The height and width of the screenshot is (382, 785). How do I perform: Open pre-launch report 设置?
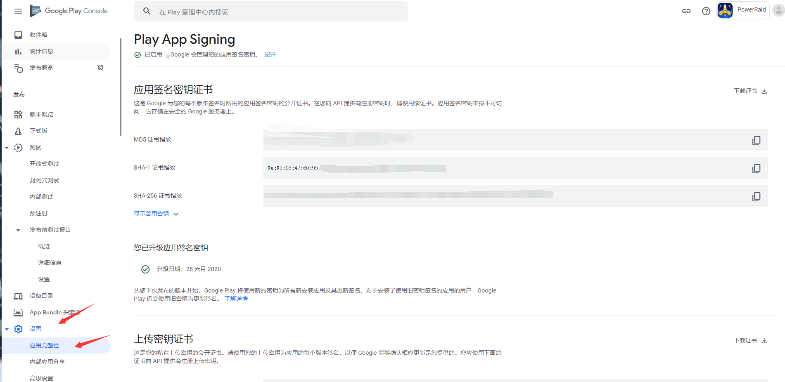[44, 279]
